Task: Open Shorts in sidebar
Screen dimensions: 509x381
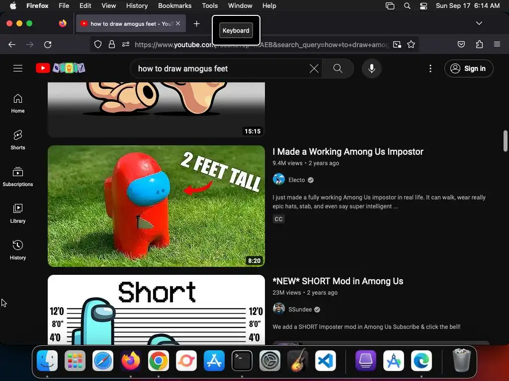Action: point(18,140)
